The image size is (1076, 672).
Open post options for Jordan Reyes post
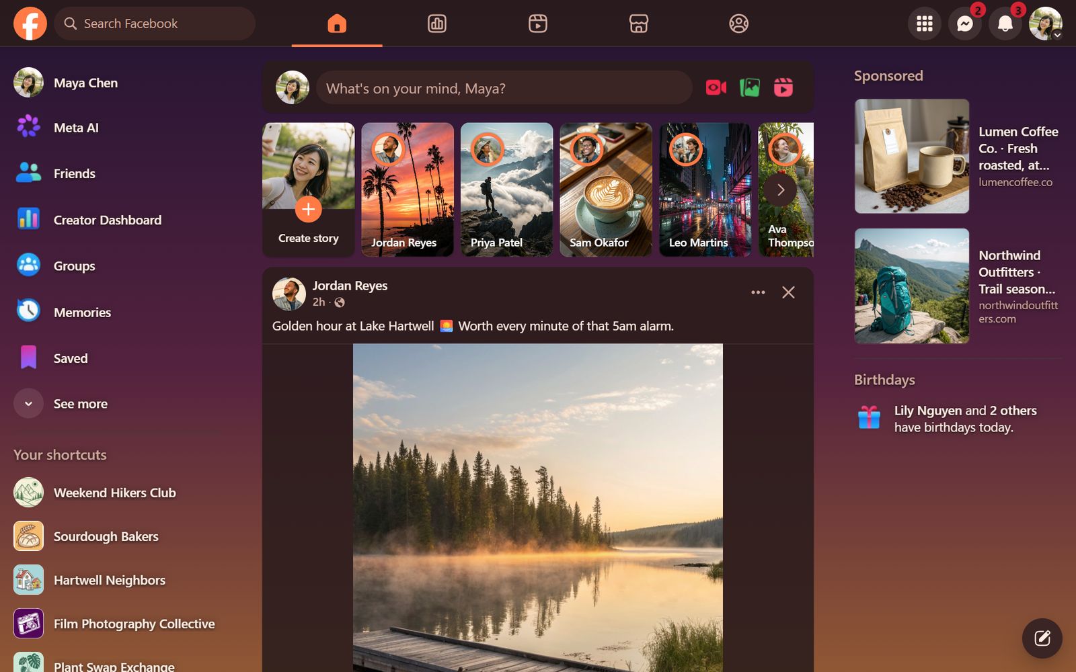758,292
